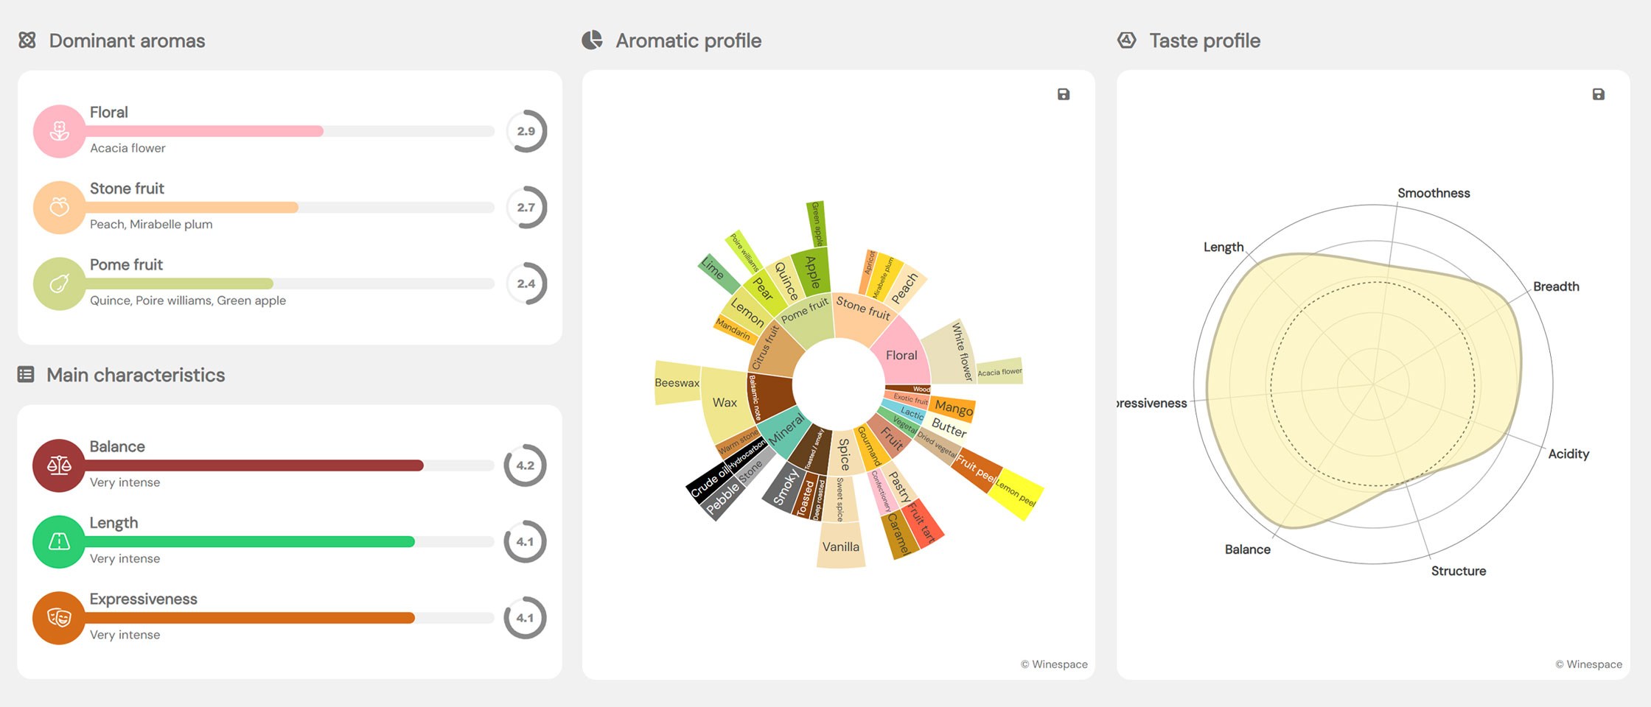Select the Beeswax outer segment

click(677, 382)
